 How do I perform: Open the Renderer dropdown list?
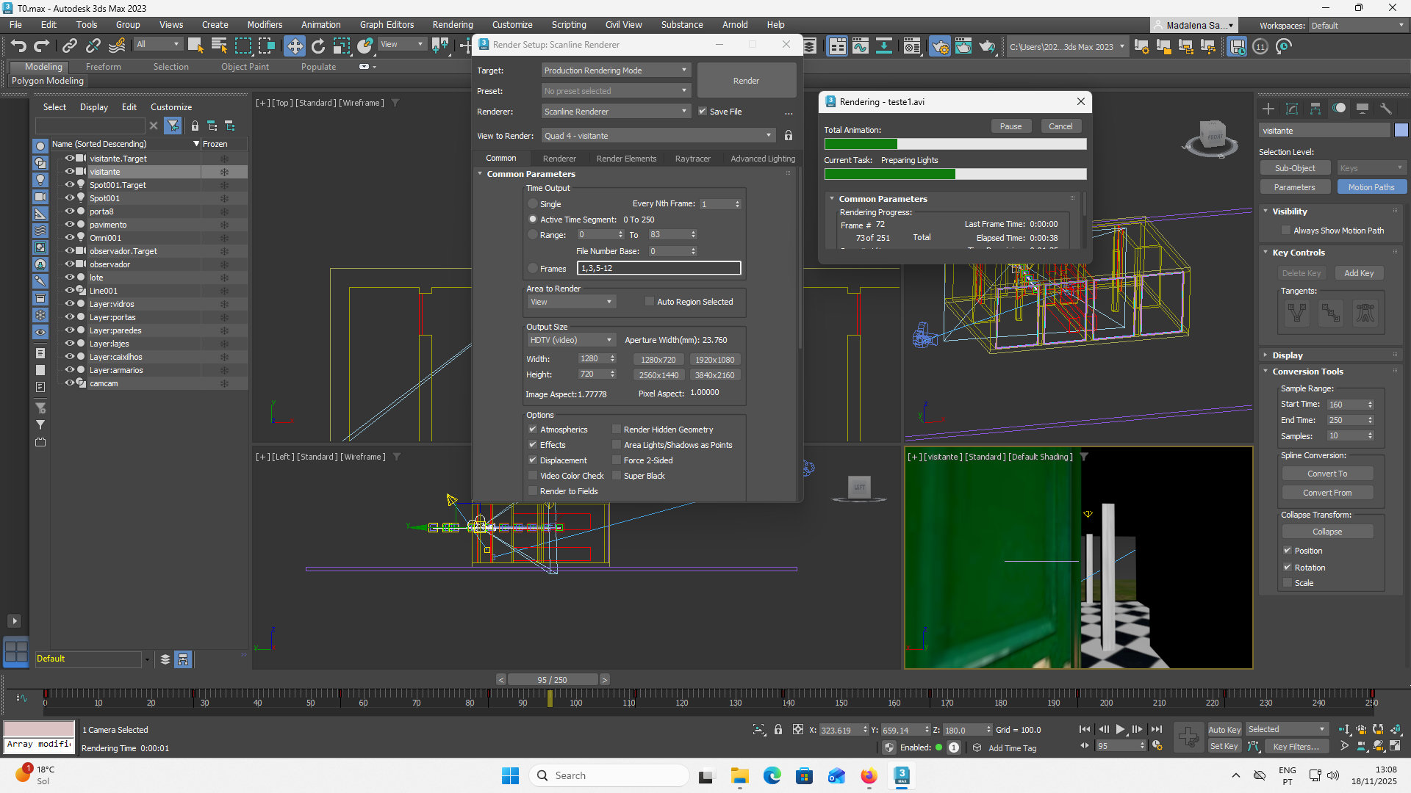pos(616,112)
